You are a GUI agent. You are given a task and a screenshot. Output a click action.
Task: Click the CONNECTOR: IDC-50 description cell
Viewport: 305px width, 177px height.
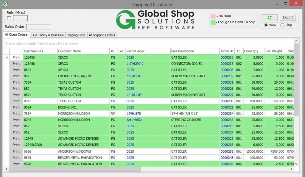coord(195,64)
